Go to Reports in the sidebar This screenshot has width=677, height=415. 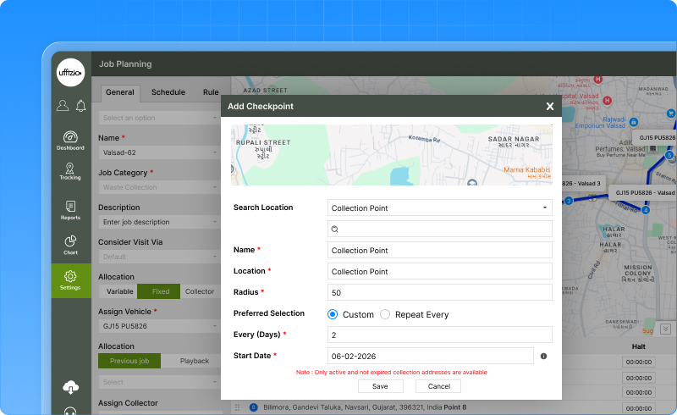70,210
